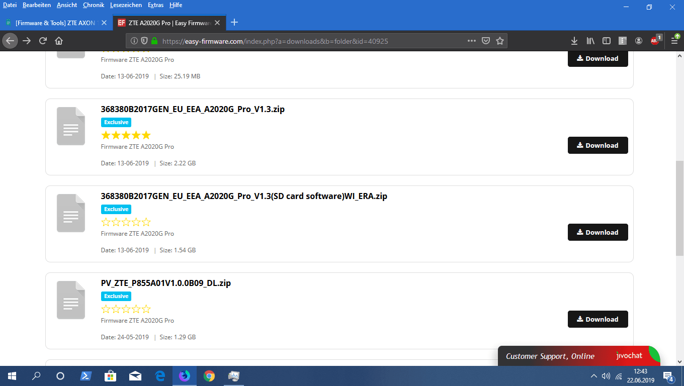Launch PowerShell from the taskbar
Screen dimensions: 684x386
[85, 376]
